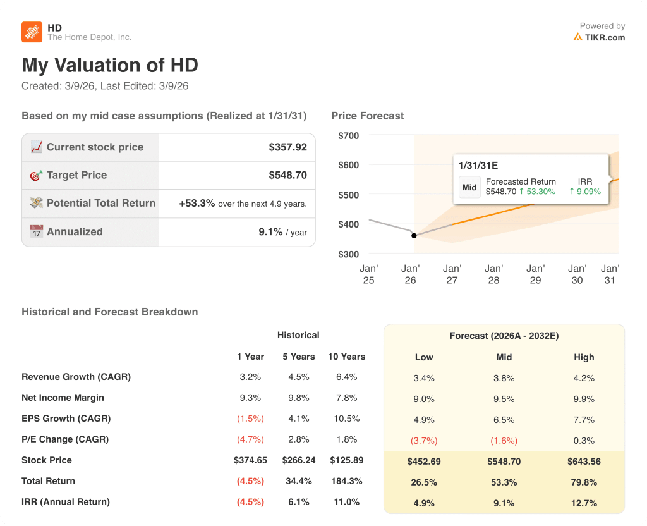Screen dimensions: 647x526
Task: Click the green up arrow next to 9.09% IRR
Action: tap(571, 191)
